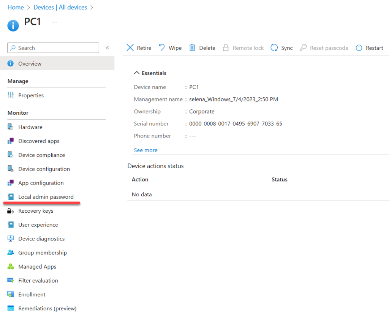Click the Restart power icon
The image size is (389, 332).
(x=359, y=48)
